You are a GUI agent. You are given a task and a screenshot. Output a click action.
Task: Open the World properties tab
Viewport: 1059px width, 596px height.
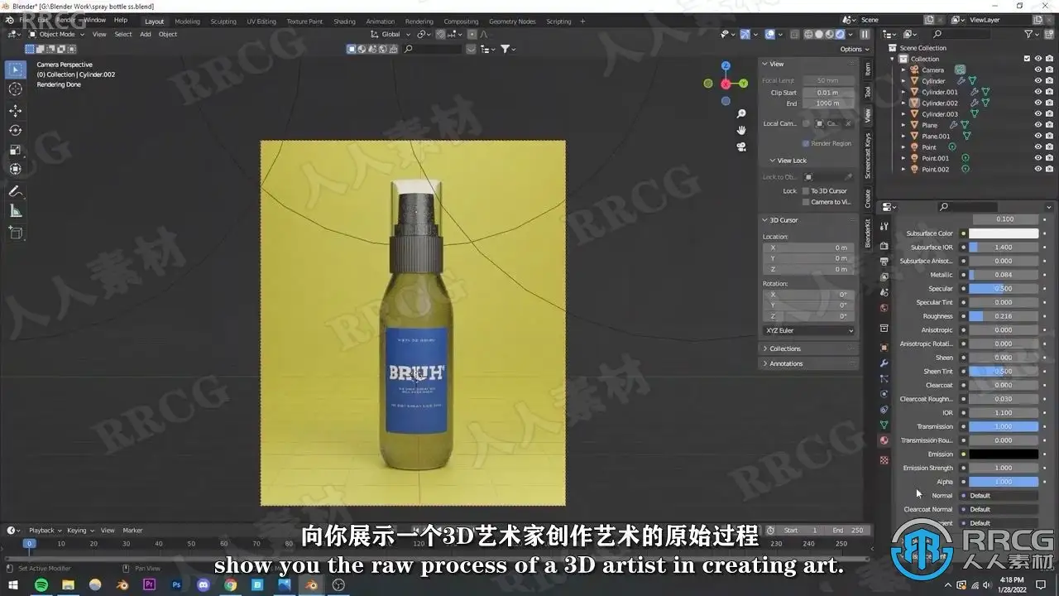884,308
